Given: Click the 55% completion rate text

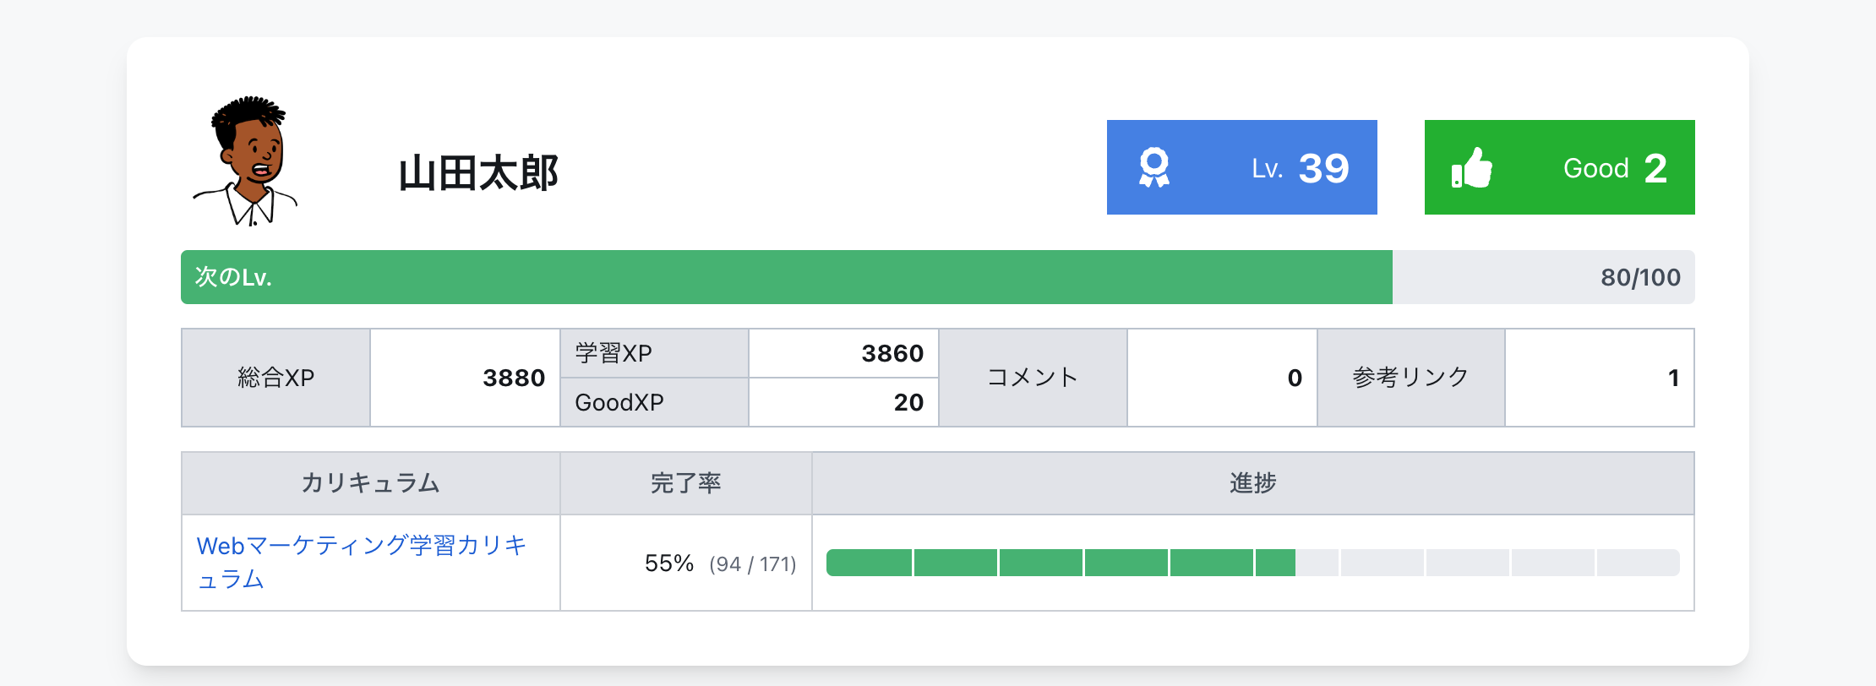Looking at the screenshot, I should click(x=668, y=563).
